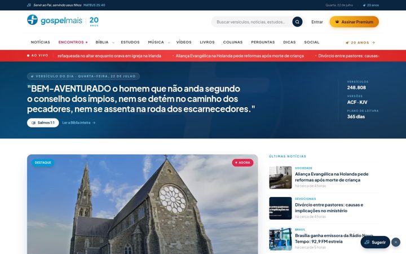406x254 pixels.
Task: Click the ÚLTIMAS NOTÍCIAS heading
Action: point(288,156)
